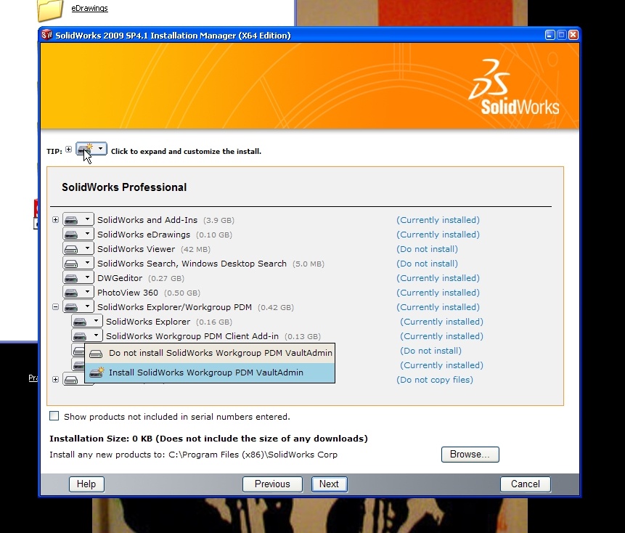Click the TIP example plus expander
Image resolution: width=625 pixels, height=533 pixels.
68,150
